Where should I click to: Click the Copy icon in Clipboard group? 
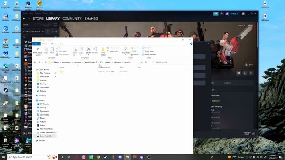point(46,50)
